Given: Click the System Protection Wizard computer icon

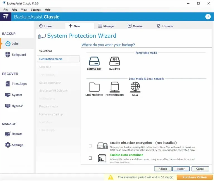Looking at the screenshot, I should (x=42, y=36).
